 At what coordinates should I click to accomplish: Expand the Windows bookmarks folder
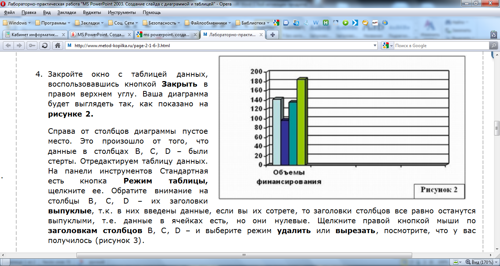[17, 23]
